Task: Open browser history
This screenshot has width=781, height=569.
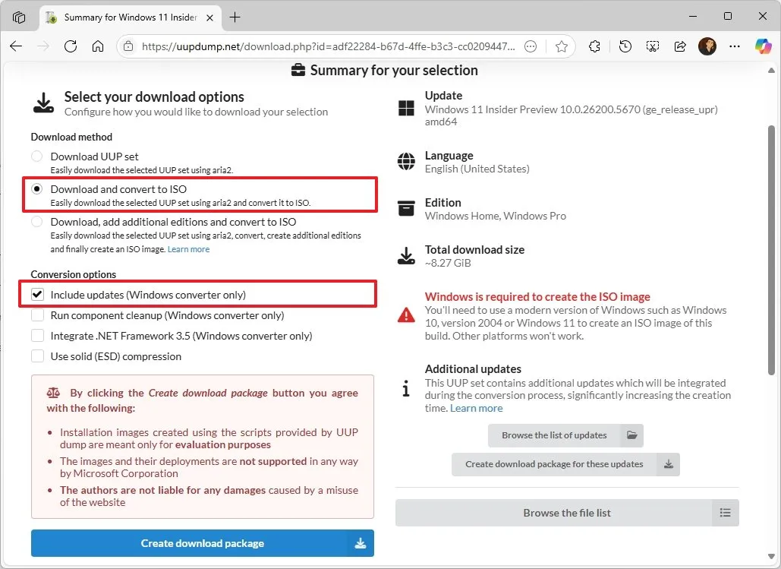Action: (625, 46)
